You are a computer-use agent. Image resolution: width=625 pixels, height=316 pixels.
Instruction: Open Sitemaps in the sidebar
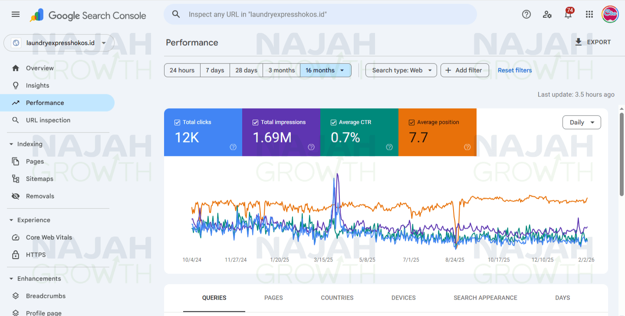pyautogui.click(x=57, y=179)
